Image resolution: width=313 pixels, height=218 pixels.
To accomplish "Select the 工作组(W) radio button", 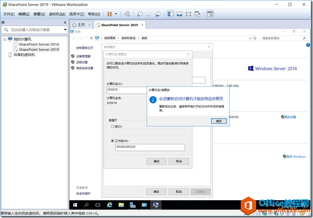I will tap(112, 141).
